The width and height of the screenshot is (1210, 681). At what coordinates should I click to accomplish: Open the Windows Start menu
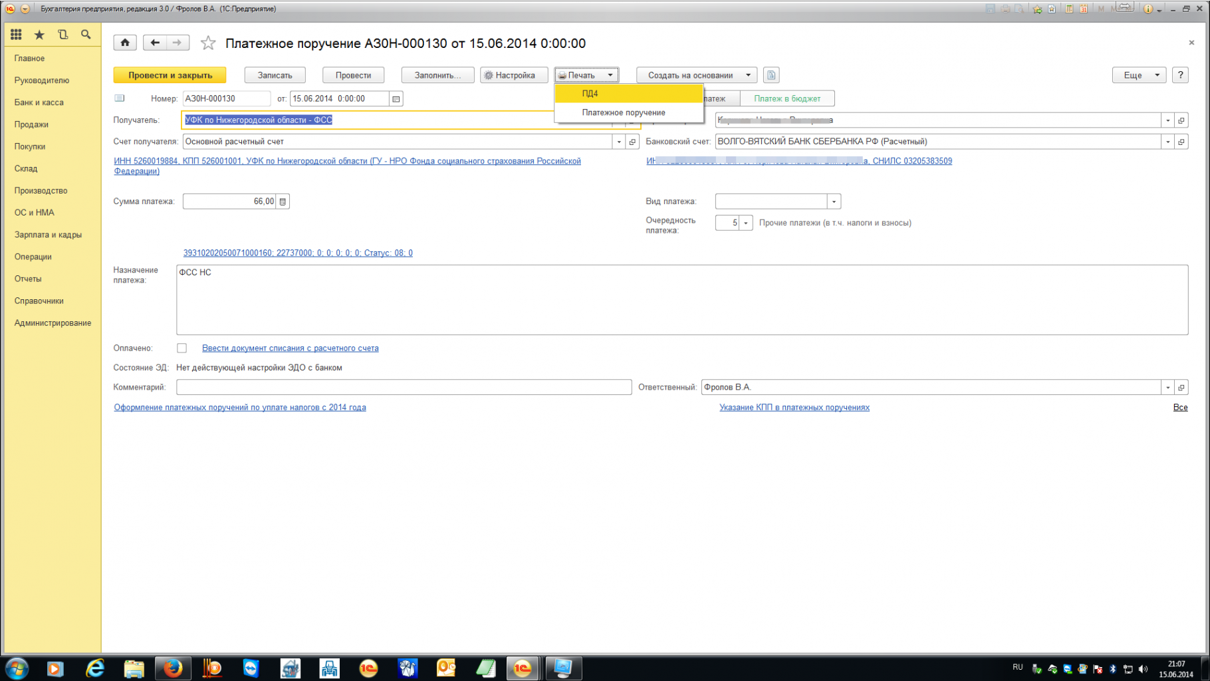click(x=17, y=668)
